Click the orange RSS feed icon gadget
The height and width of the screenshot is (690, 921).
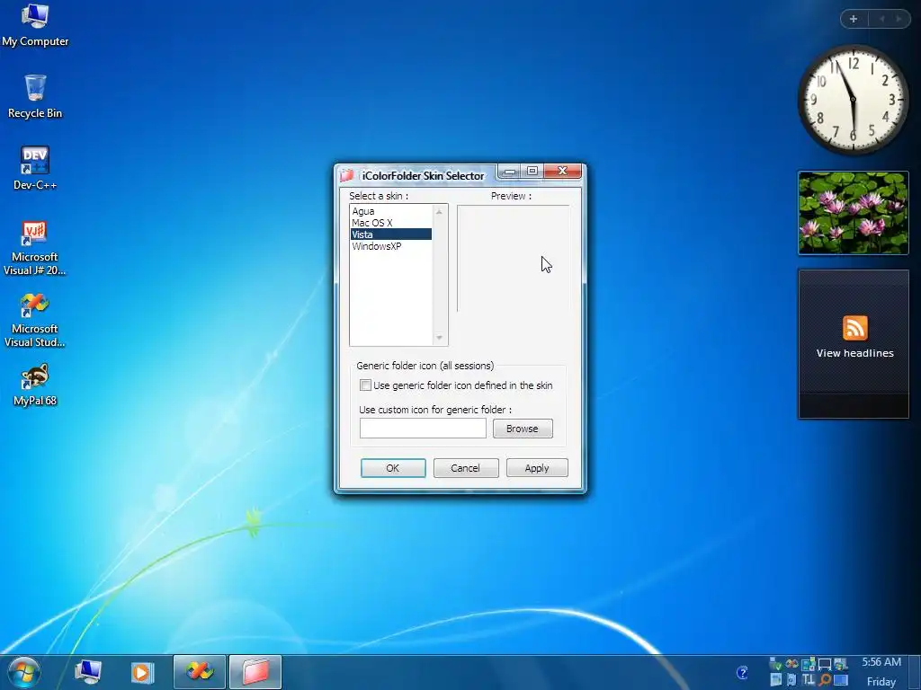(x=854, y=328)
